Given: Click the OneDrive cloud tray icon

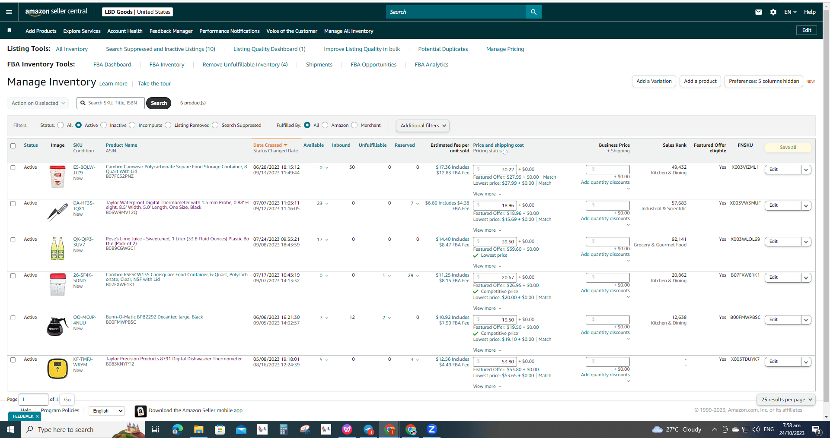Looking at the screenshot, I should coord(735,429).
